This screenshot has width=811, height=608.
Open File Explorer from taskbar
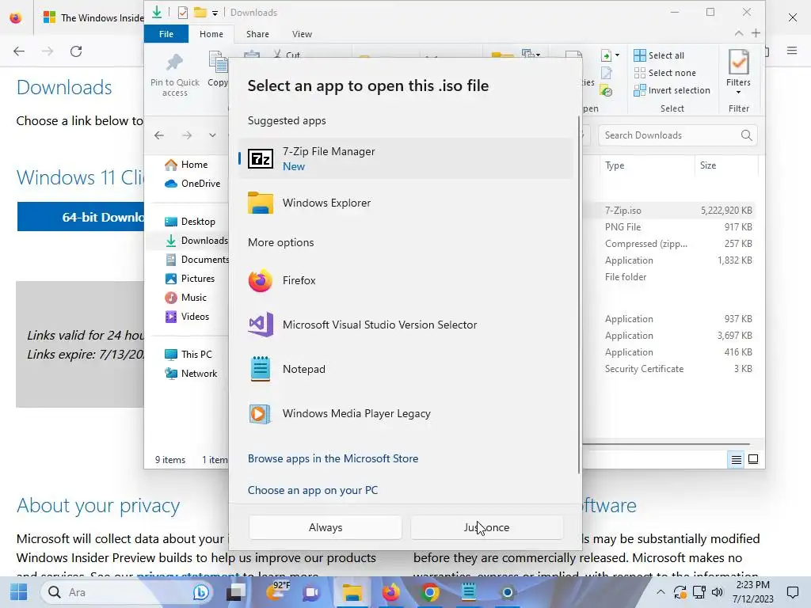(x=352, y=592)
